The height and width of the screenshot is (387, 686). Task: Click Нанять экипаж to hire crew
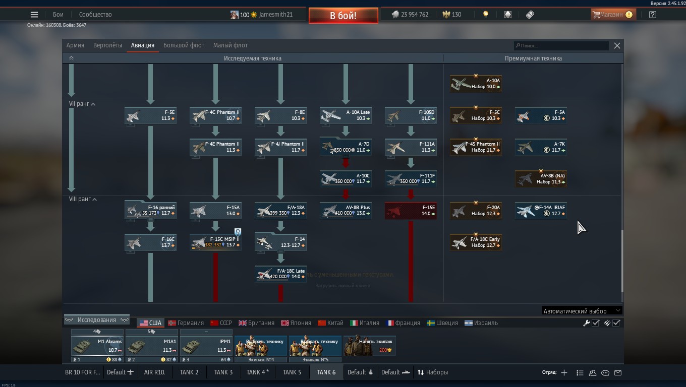click(370, 346)
